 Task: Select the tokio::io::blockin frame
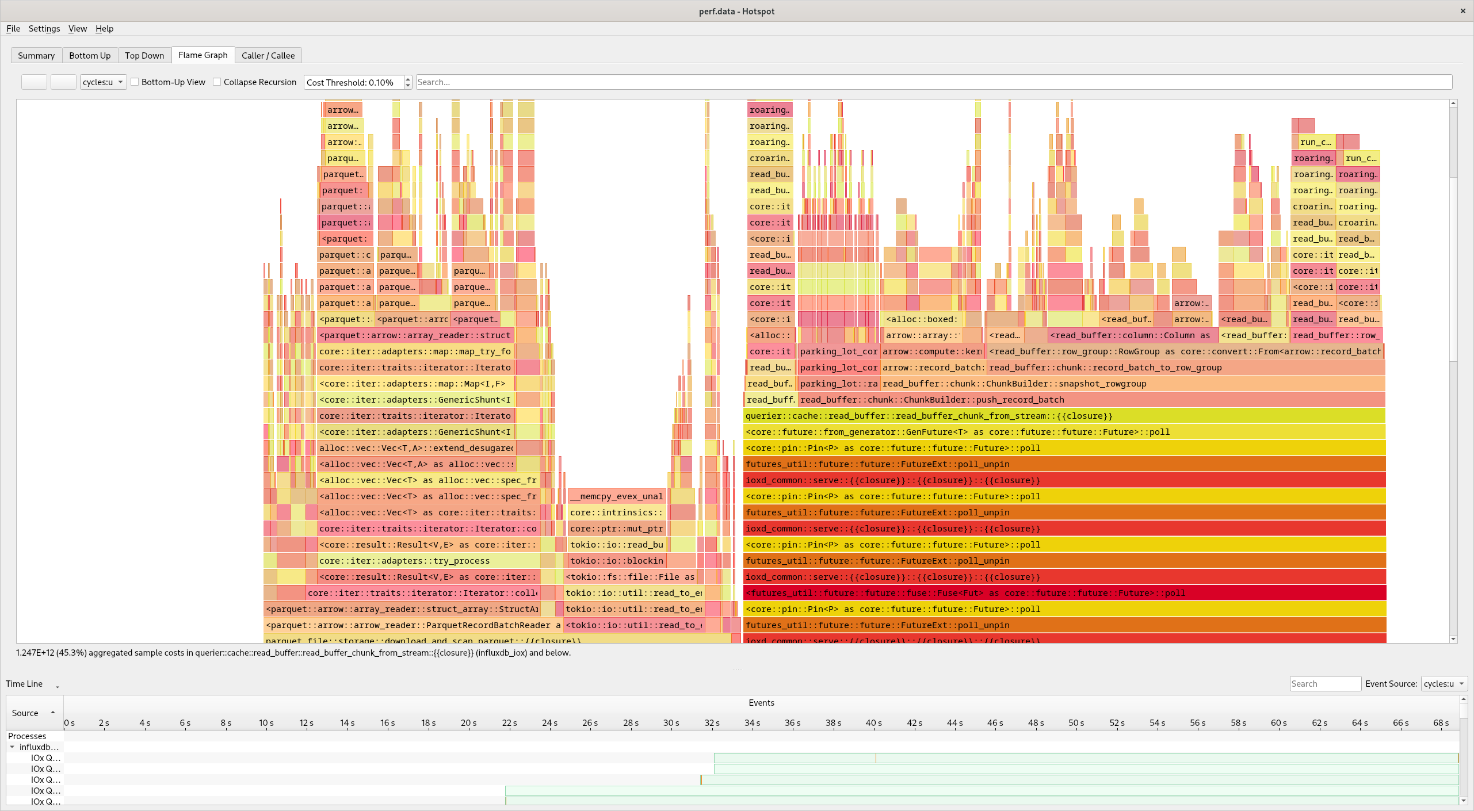[616, 561]
